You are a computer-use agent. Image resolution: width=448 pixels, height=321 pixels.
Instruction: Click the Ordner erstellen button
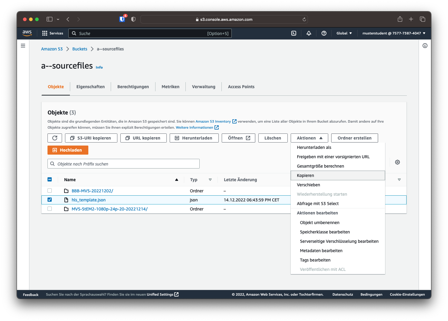click(x=355, y=138)
